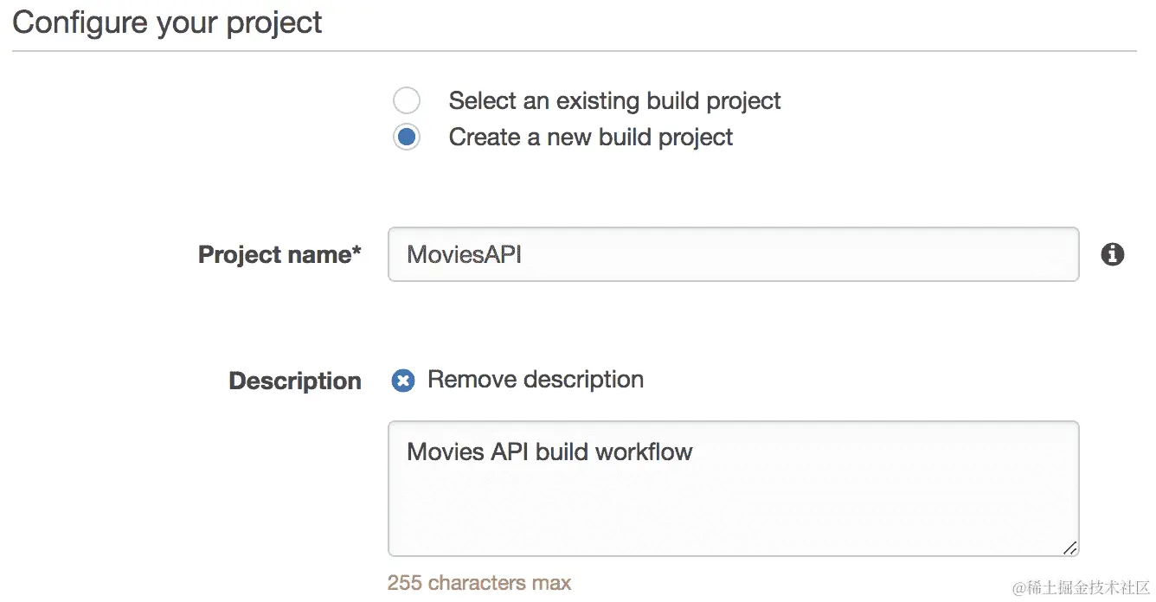Click inside the Description text area

tap(733, 489)
